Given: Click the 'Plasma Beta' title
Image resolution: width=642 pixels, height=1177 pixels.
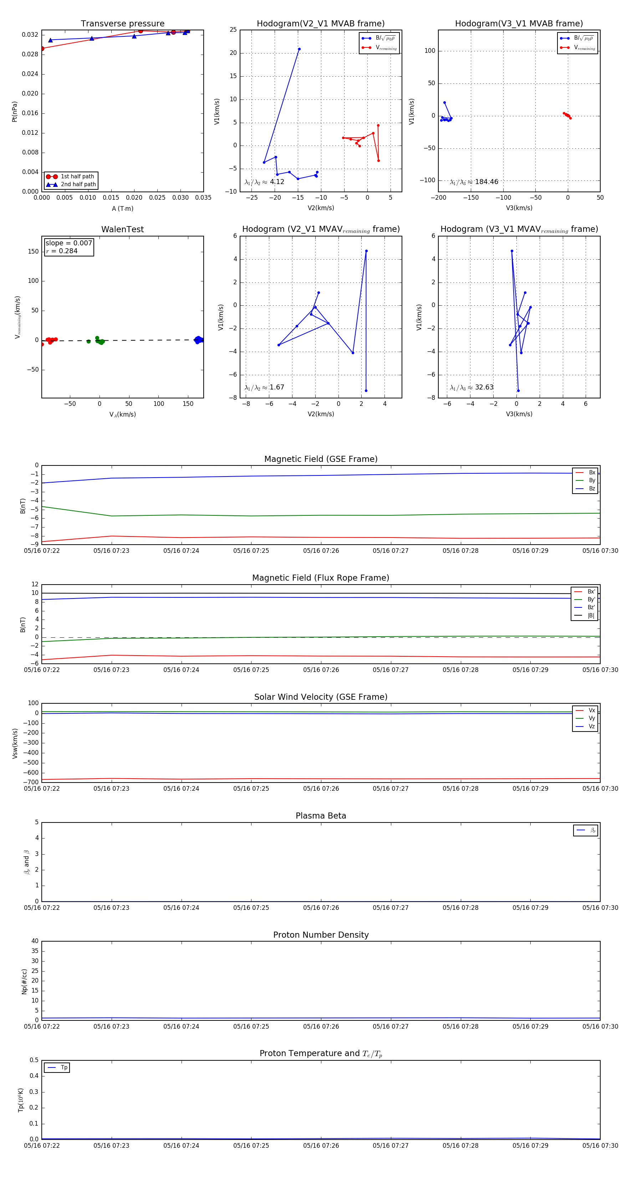Looking at the screenshot, I should pos(321,816).
